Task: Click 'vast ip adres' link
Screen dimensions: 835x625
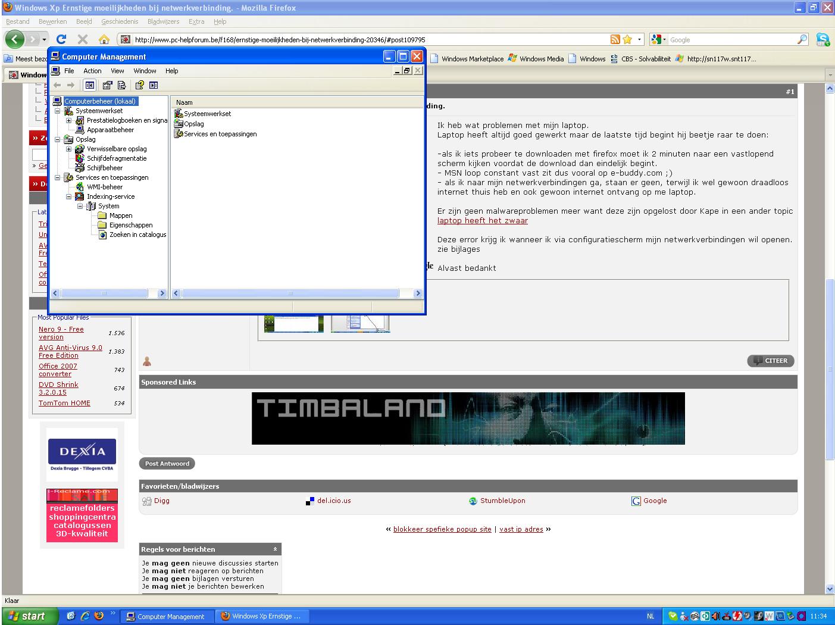Action: point(521,529)
